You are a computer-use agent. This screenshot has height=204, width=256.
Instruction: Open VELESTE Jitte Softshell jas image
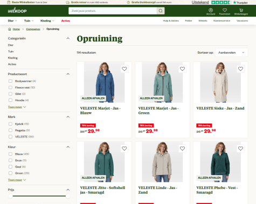pos(104,162)
